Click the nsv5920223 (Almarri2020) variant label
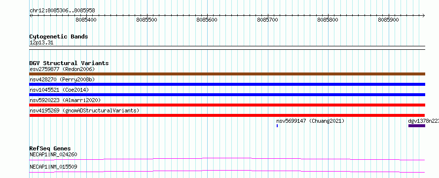 [x=65, y=100]
